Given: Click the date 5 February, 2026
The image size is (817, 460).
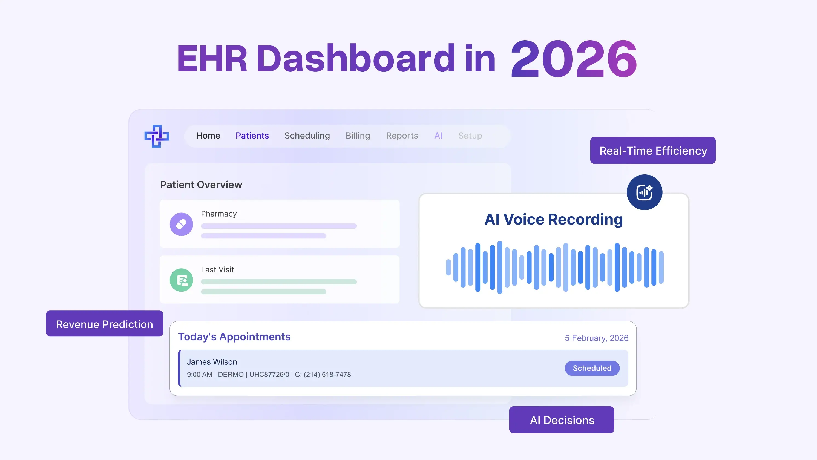Looking at the screenshot, I should pos(596,338).
